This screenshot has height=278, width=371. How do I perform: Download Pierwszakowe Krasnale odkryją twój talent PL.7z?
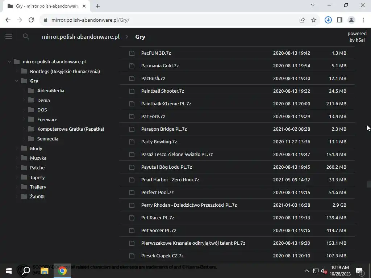(193, 243)
